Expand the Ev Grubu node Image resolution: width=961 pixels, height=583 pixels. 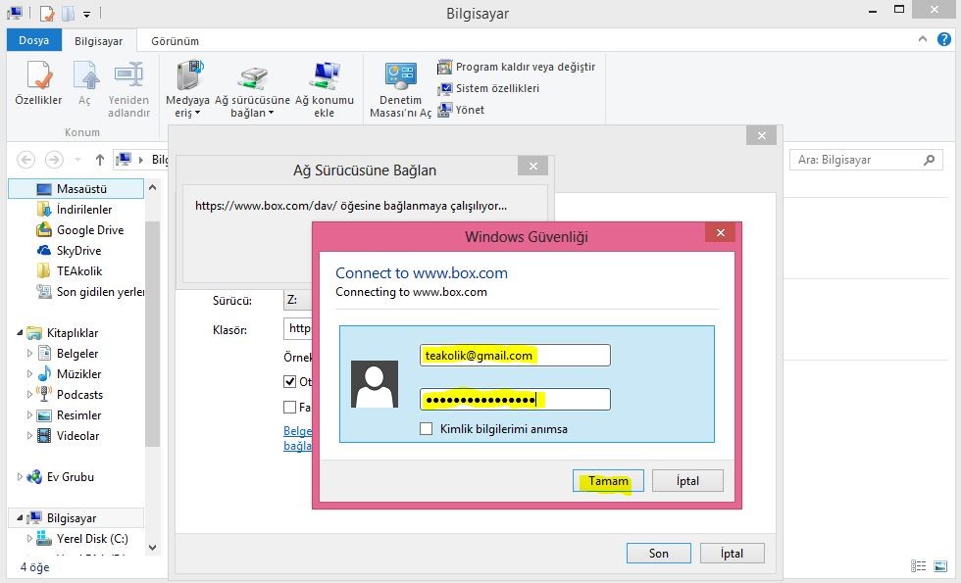tap(20, 476)
